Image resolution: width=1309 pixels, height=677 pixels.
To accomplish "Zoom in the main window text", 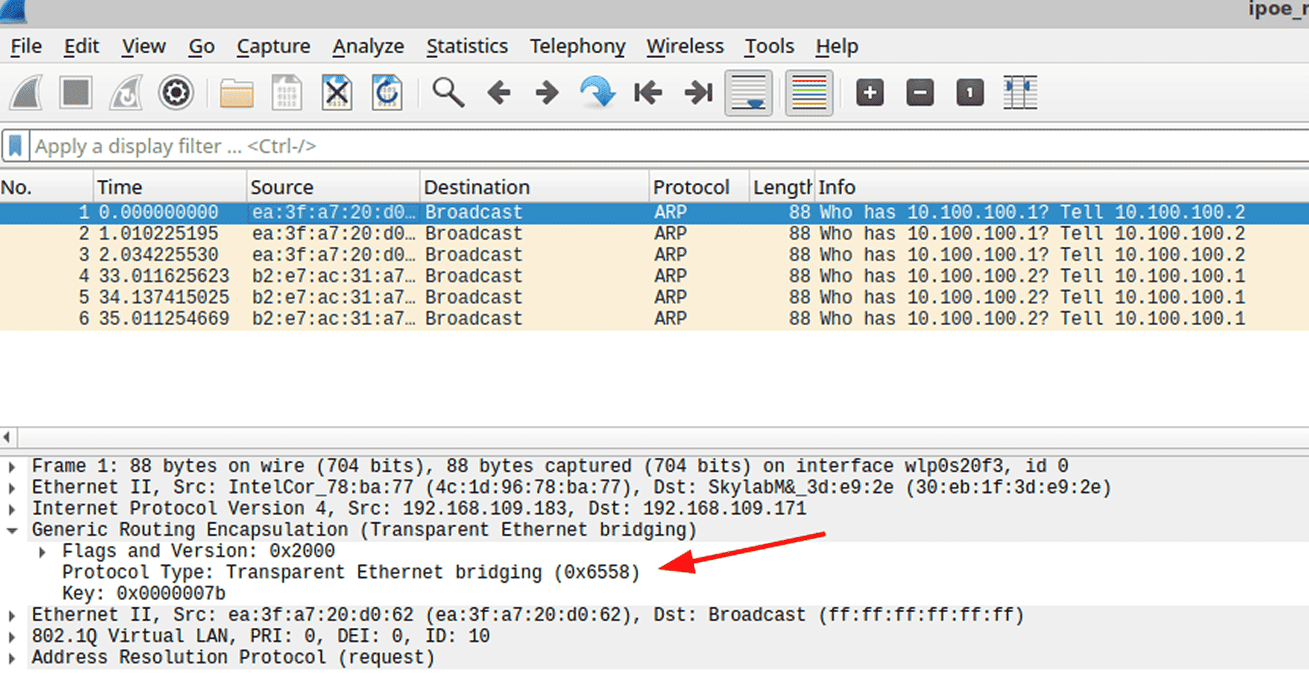I will point(869,93).
